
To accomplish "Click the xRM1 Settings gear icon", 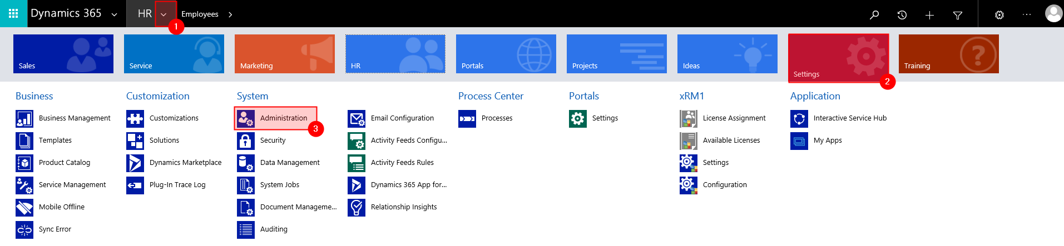I will [x=689, y=163].
